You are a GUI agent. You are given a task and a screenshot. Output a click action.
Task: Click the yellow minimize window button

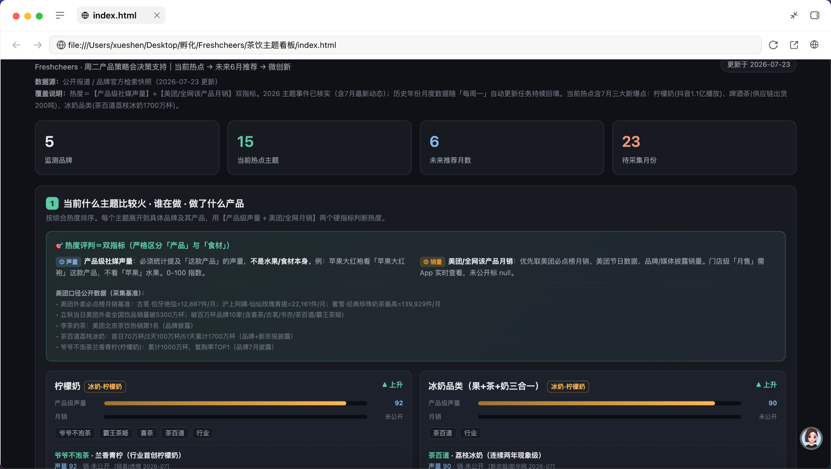click(x=28, y=16)
